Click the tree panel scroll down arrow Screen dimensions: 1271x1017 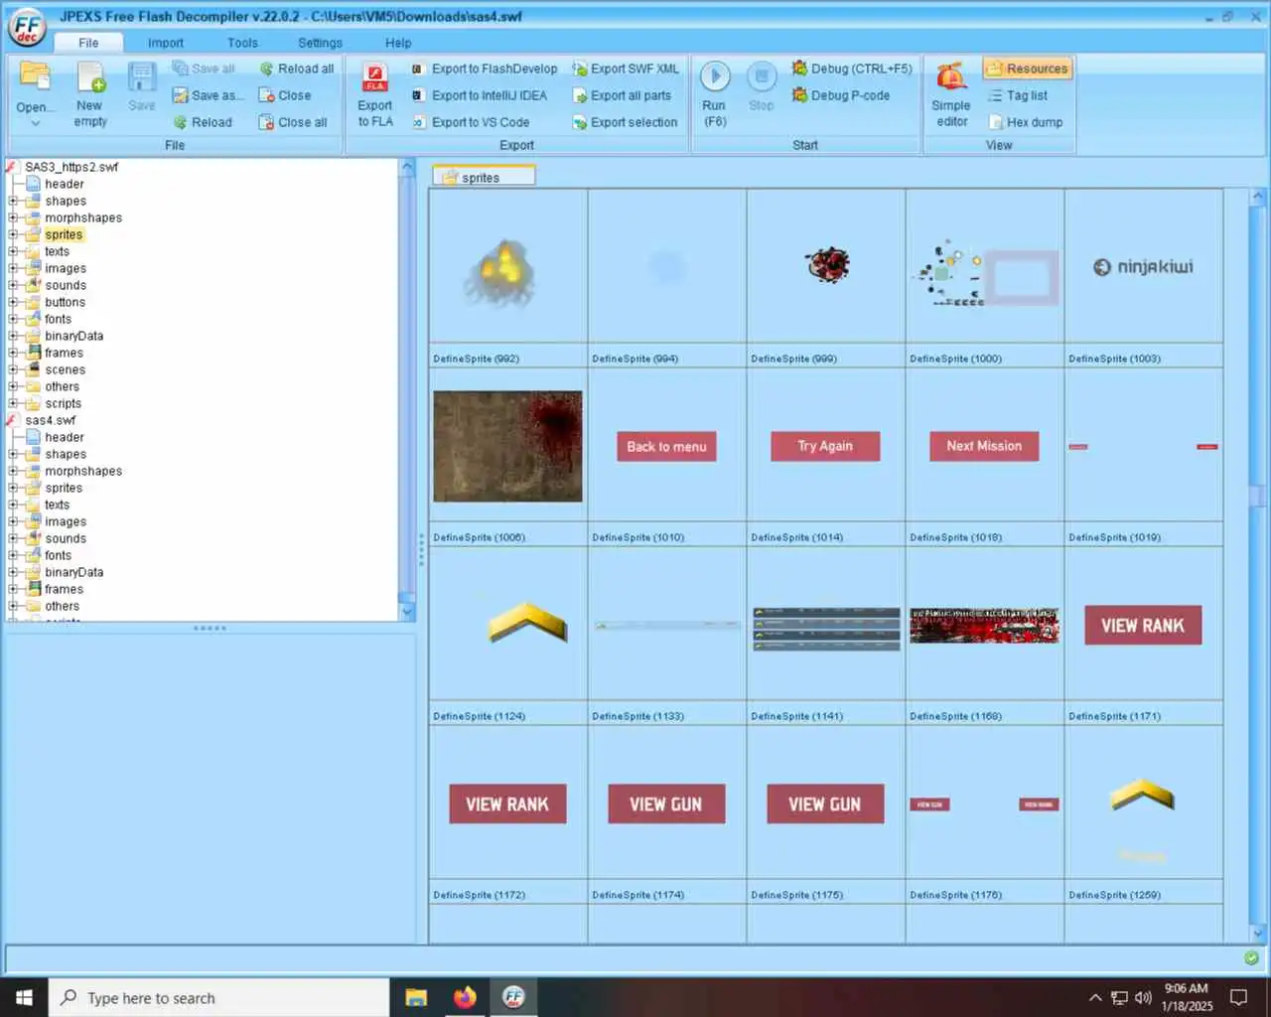[407, 612]
